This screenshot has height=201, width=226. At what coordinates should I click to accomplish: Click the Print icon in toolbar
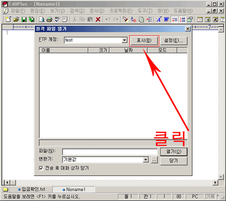click(x=49, y=19)
